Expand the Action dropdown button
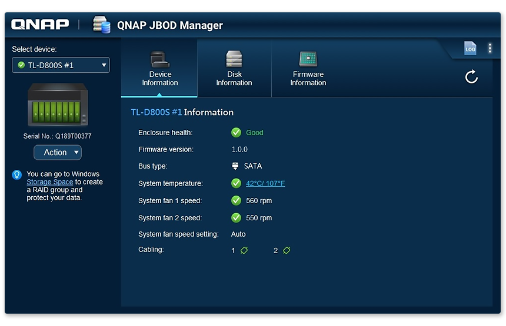The height and width of the screenshot is (326, 506). click(58, 153)
